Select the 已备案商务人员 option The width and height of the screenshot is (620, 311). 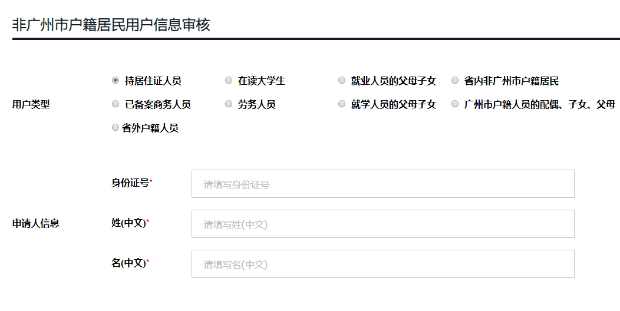click(x=116, y=104)
